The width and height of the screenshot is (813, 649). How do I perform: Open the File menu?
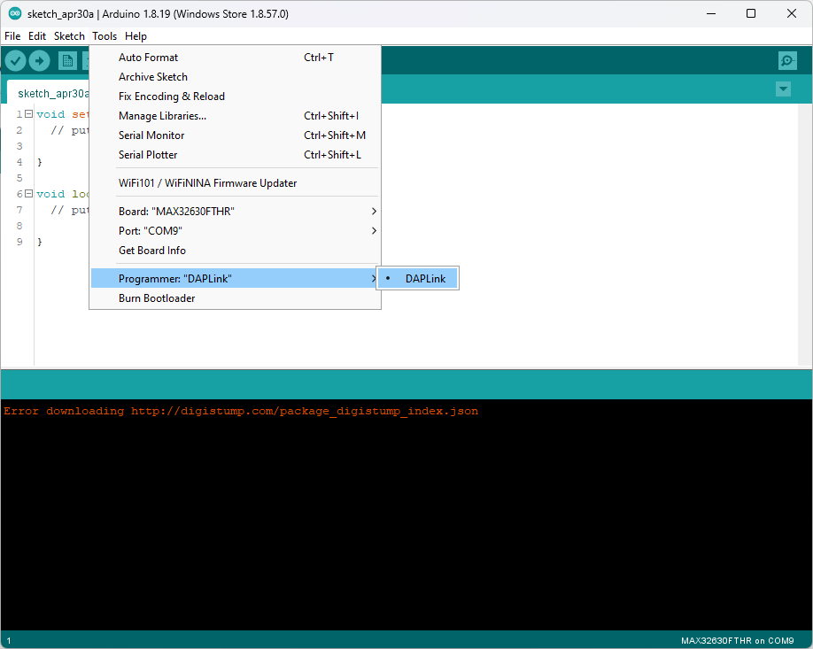(12, 36)
